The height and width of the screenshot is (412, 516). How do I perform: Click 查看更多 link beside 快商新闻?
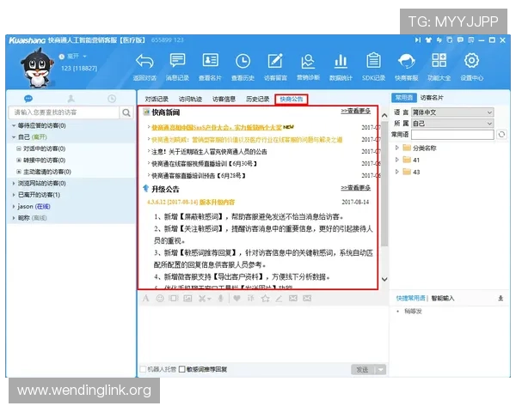click(355, 111)
